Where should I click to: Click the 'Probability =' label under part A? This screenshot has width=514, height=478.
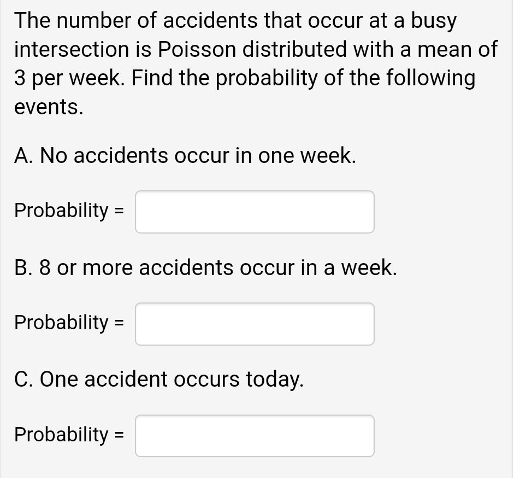pyautogui.click(x=69, y=210)
